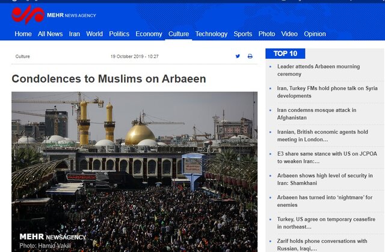The image size is (385, 252).
Task: Share article via Twitter icon
Action: [x=238, y=57]
